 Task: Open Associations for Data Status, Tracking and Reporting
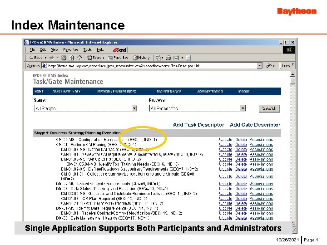261,189
